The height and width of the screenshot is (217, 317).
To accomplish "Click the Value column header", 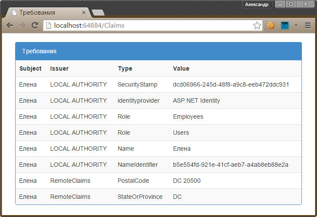I will coord(181,68).
